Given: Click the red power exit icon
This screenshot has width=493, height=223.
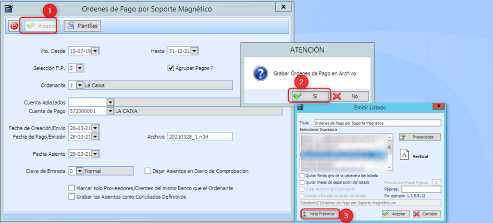Looking at the screenshot, I should tap(14, 26).
